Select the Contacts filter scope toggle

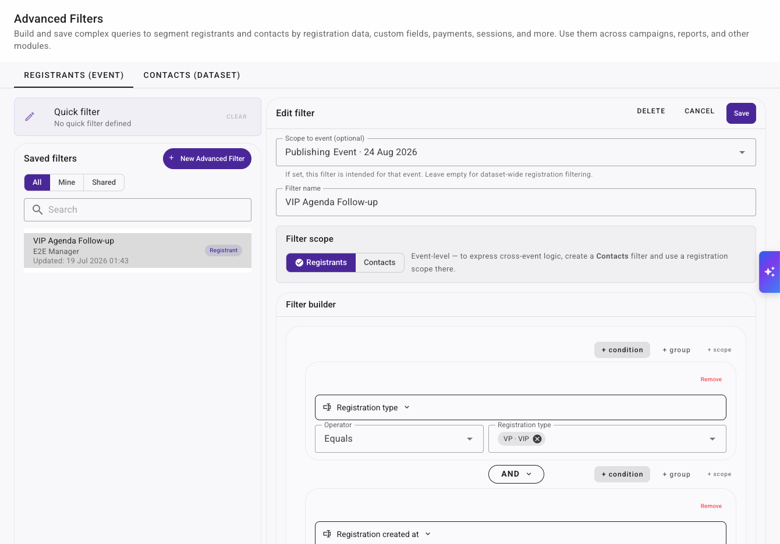[380, 263]
